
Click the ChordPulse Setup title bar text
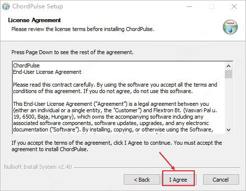tap(37, 6)
